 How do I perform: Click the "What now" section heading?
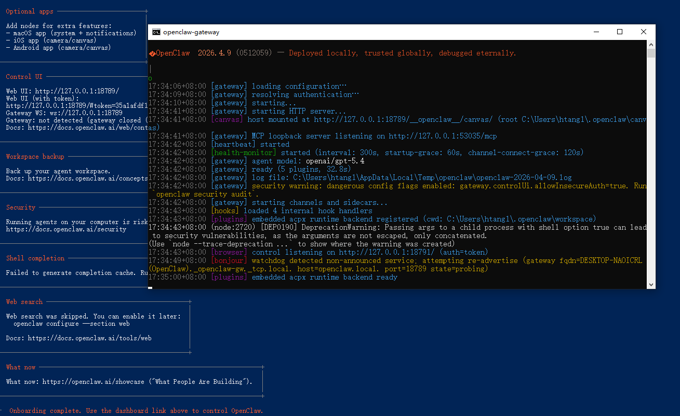click(x=21, y=367)
